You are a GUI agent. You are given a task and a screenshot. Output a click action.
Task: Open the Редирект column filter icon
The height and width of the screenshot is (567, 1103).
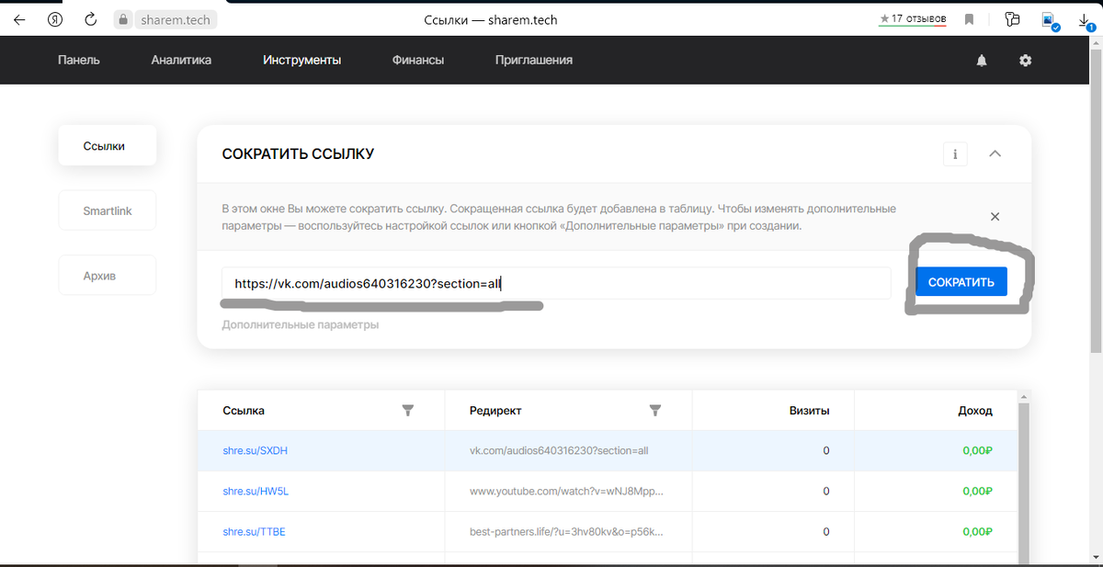coord(655,411)
